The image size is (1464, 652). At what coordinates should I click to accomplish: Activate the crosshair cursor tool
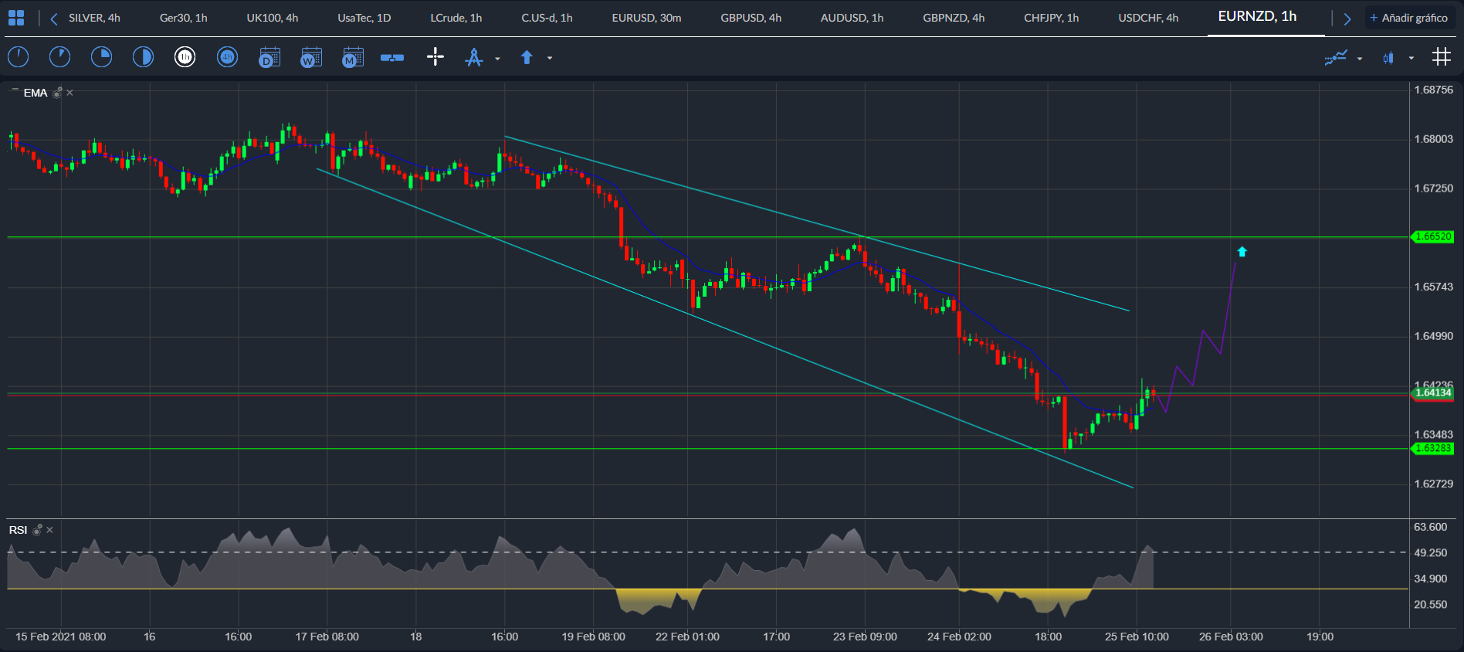pyautogui.click(x=435, y=56)
